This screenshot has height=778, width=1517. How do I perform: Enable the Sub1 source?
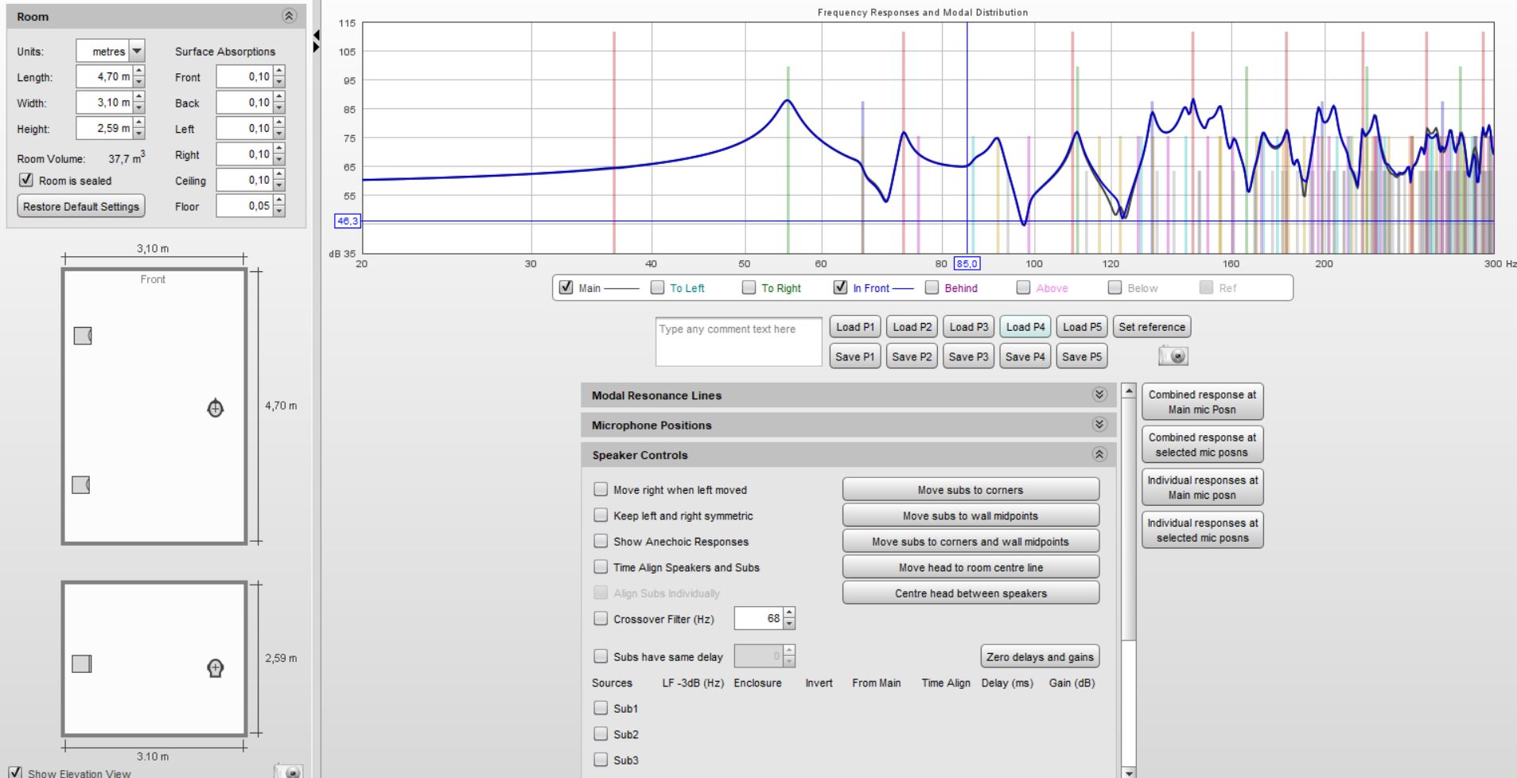coord(601,708)
